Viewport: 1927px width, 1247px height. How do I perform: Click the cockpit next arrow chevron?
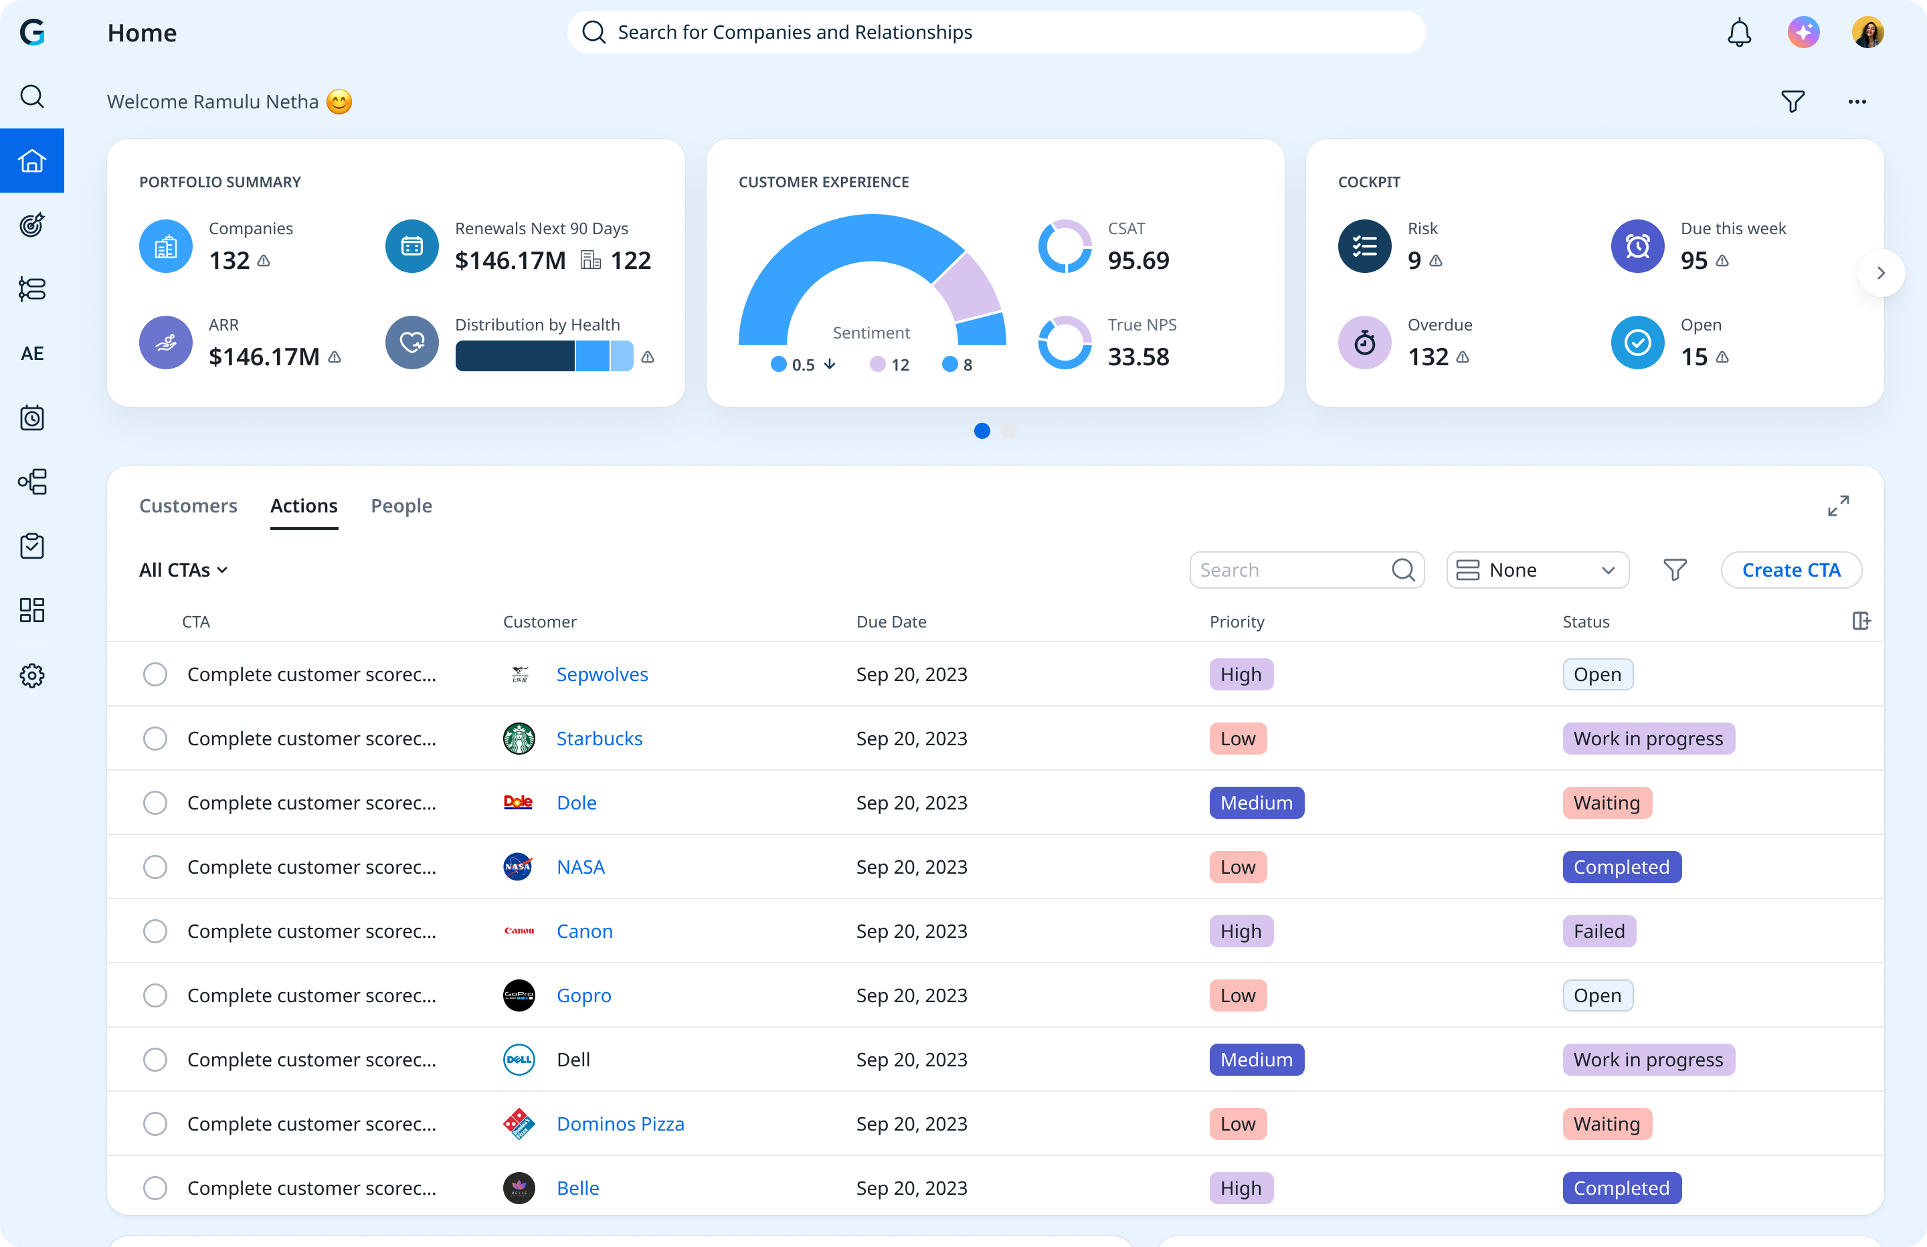(1880, 273)
